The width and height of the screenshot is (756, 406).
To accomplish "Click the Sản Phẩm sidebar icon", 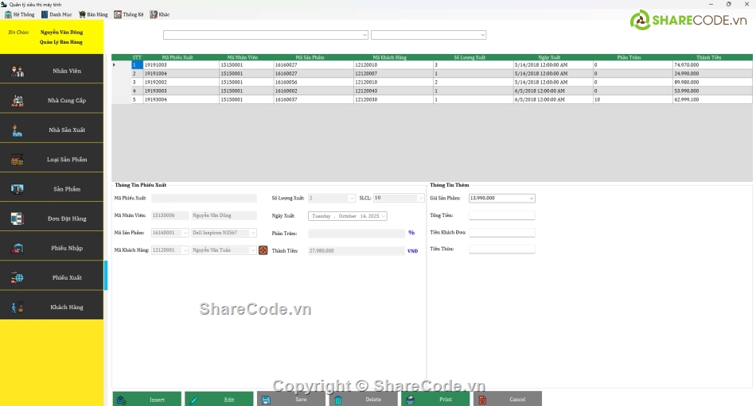I will click(x=18, y=189).
